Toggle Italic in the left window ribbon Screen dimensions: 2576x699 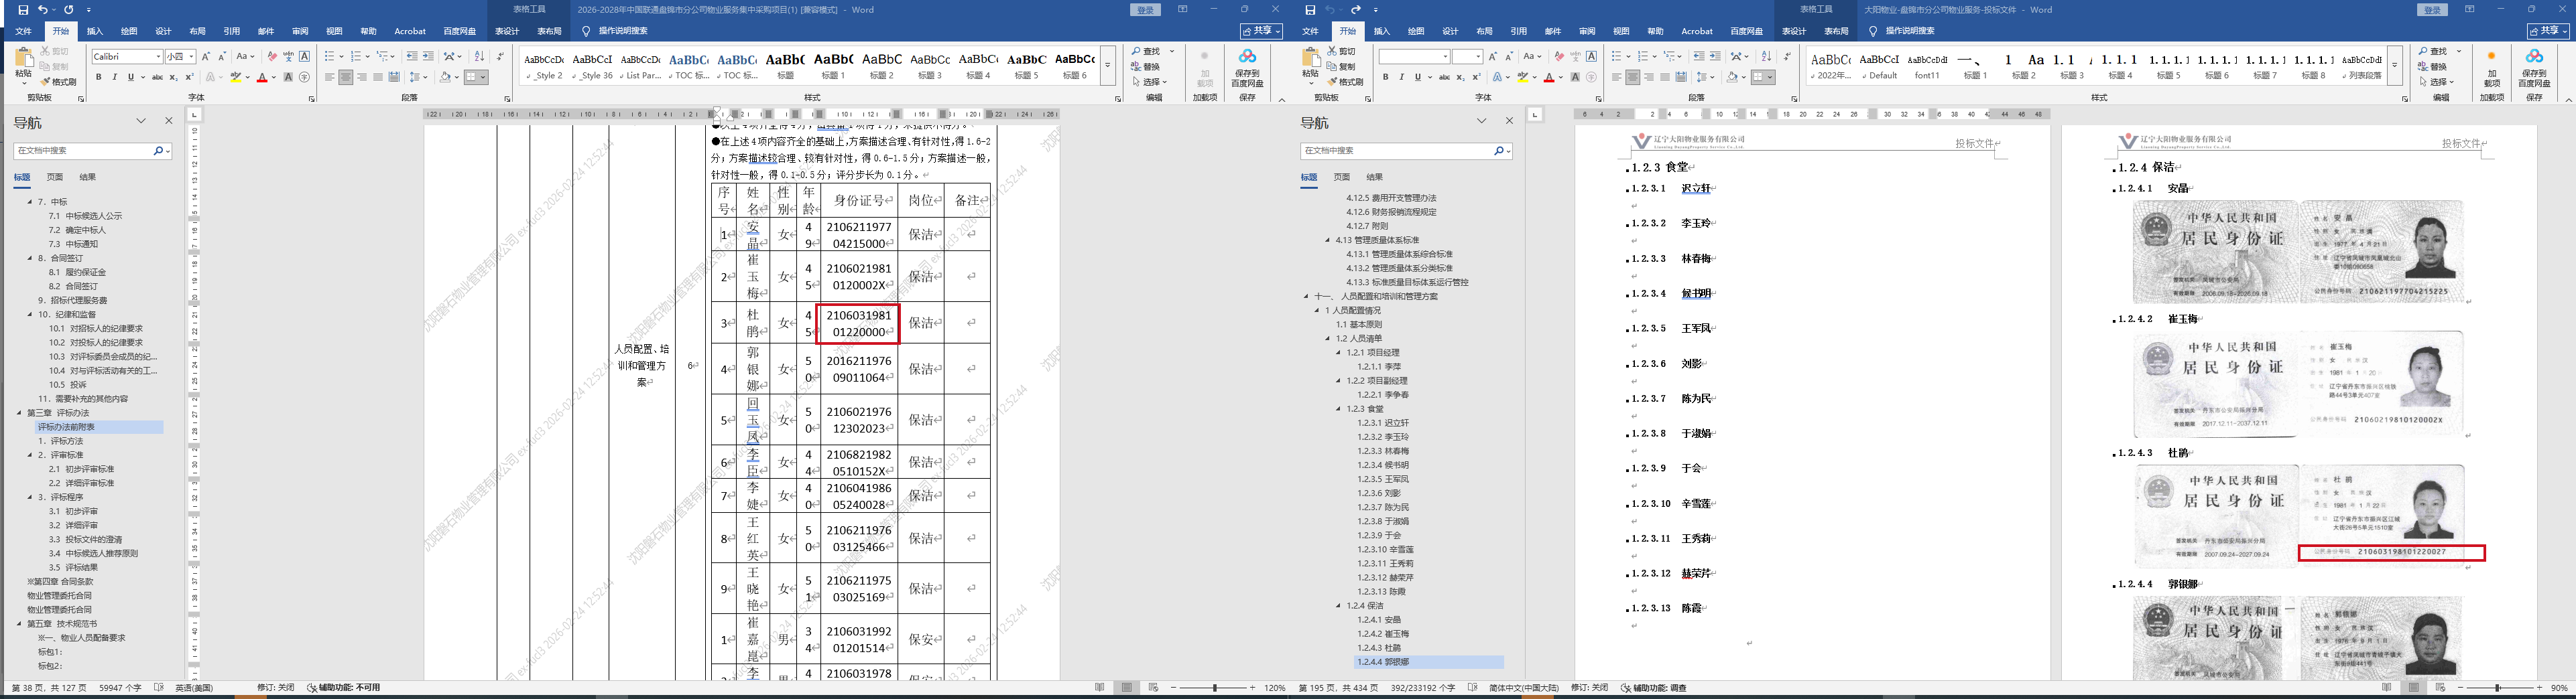114,77
